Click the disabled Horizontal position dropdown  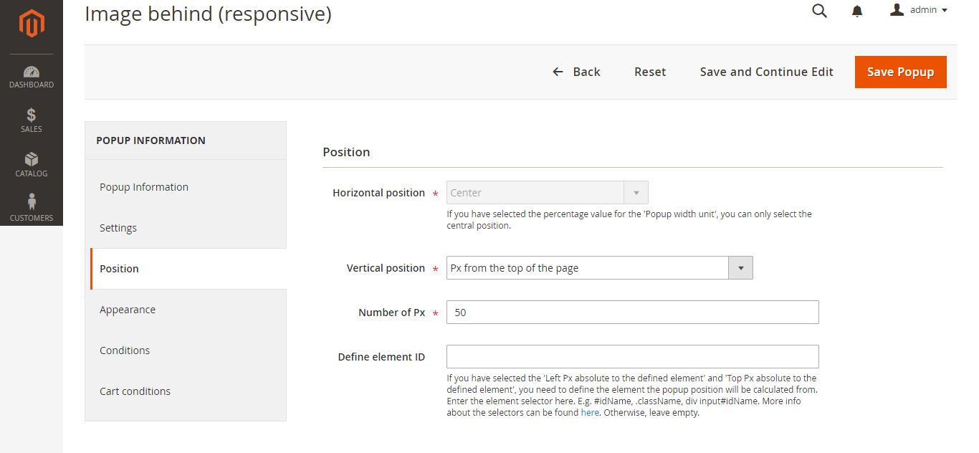coord(547,193)
